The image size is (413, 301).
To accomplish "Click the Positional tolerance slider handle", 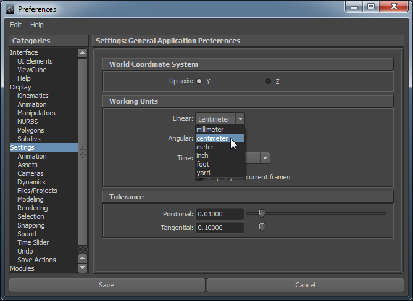I will [262, 213].
